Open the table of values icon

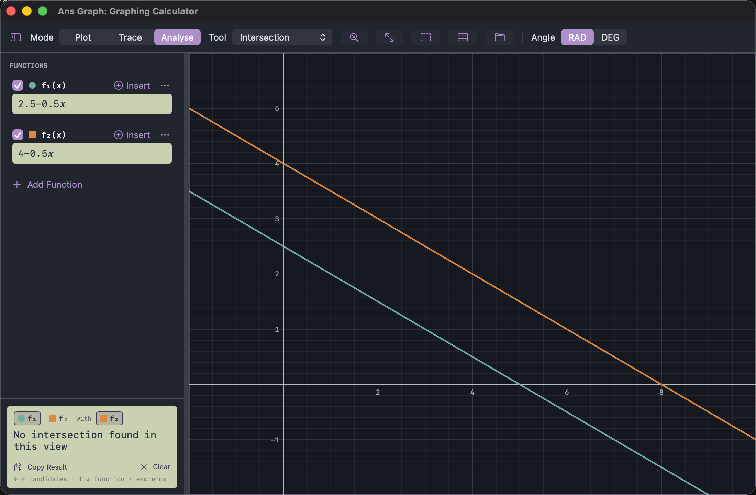(x=463, y=37)
